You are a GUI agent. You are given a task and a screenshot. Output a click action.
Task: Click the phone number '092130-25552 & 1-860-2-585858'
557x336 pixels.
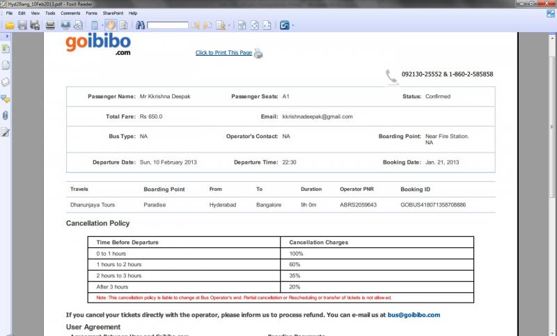[x=447, y=74]
